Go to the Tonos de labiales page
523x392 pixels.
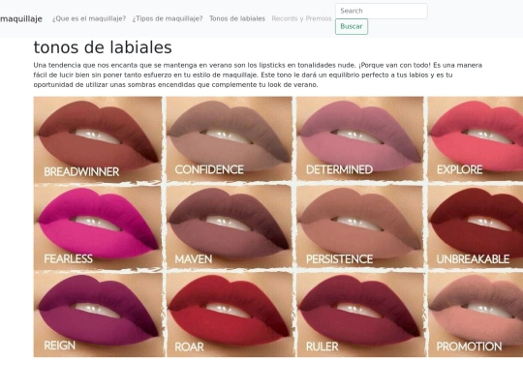click(237, 18)
